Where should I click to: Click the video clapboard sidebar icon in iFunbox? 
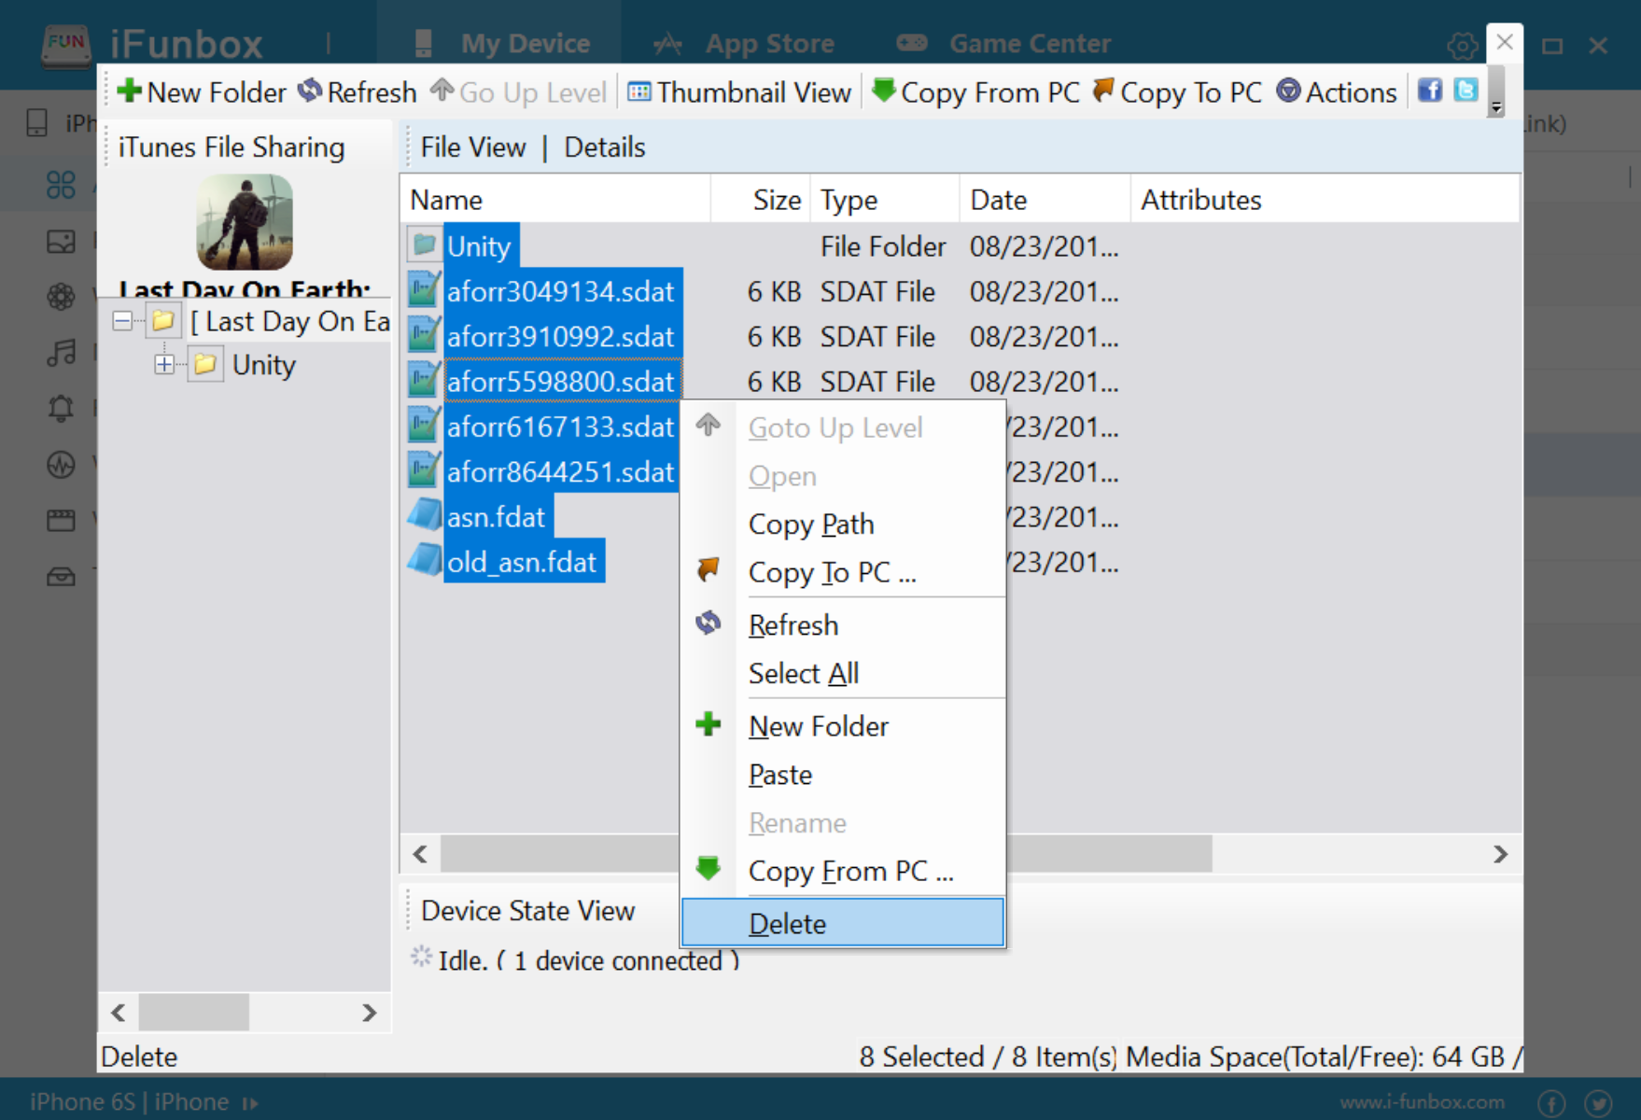tap(61, 520)
